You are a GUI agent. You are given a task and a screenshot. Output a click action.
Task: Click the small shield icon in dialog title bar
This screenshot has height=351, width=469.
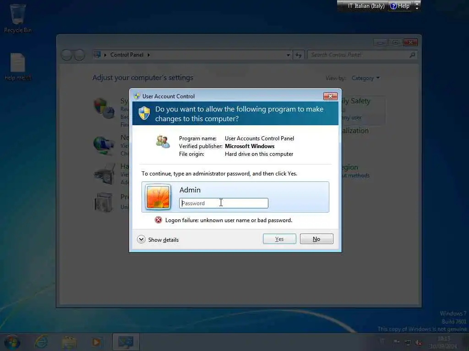pos(136,96)
